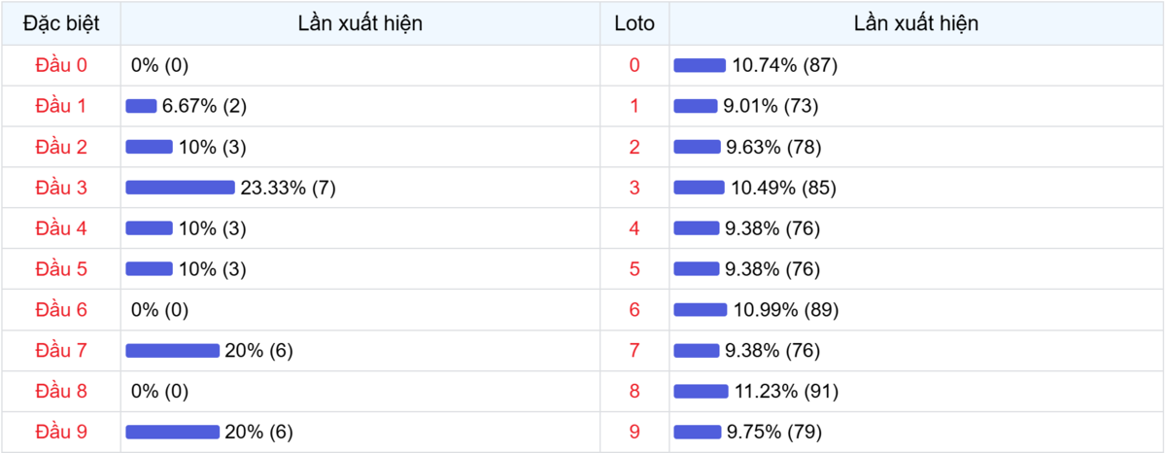
Task: Click the 10.74% (87) bar
Action: (x=700, y=65)
